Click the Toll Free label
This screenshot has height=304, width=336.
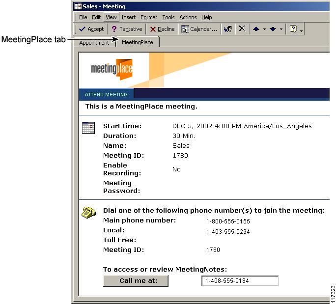(119, 240)
